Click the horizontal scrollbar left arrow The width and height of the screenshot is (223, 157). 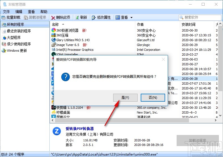(x=52, y=120)
